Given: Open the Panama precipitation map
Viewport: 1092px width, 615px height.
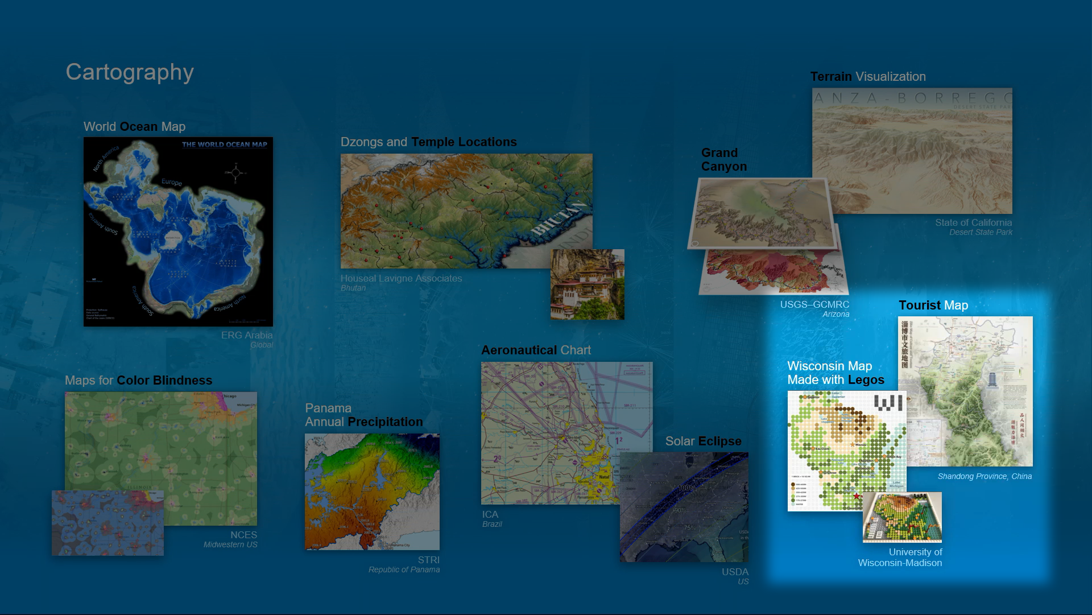Looking at the screenshot, I should [372, 492].
